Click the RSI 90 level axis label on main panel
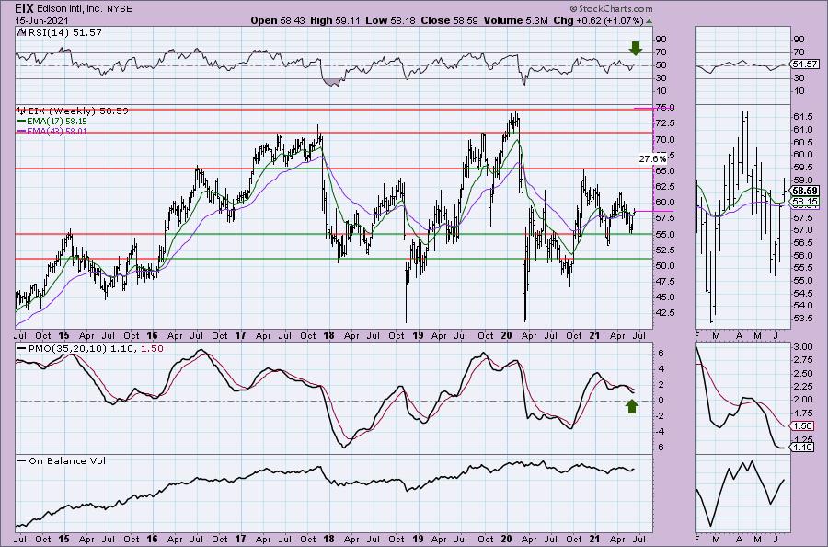Screen dimensions: 828x547 click(x=661, y=39)
